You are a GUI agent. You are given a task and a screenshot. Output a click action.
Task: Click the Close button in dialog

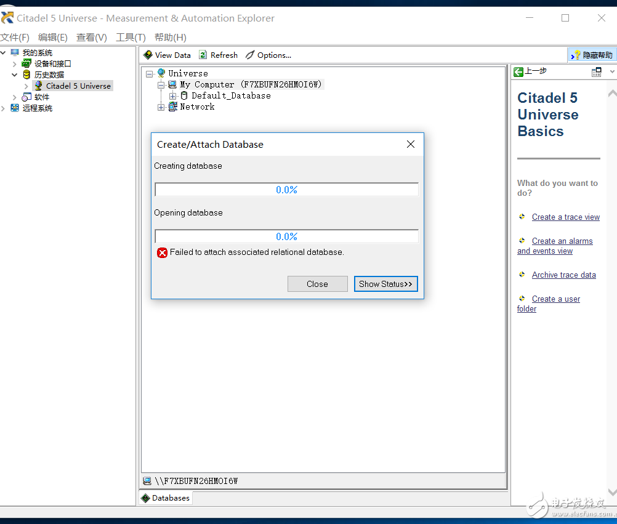click(x=318, y=284)
